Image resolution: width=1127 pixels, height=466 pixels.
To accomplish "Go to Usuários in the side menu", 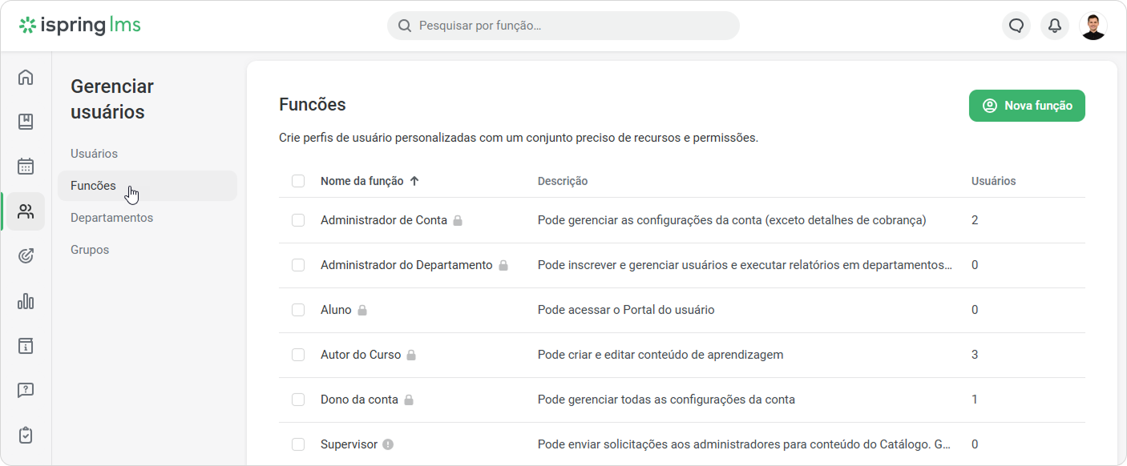I will coord(94,154).
